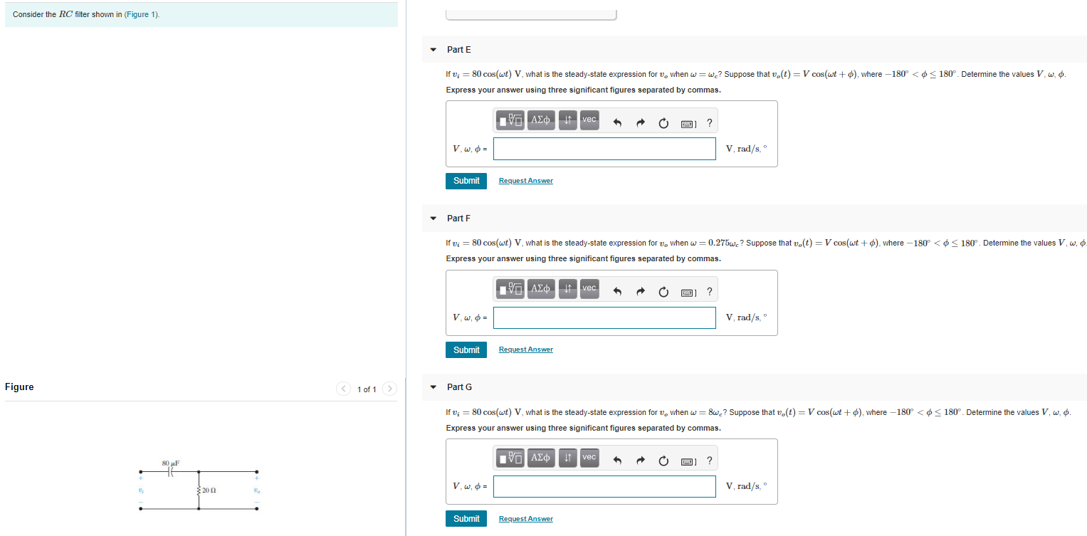Undo last edit in Part G

tap(618, 461)
